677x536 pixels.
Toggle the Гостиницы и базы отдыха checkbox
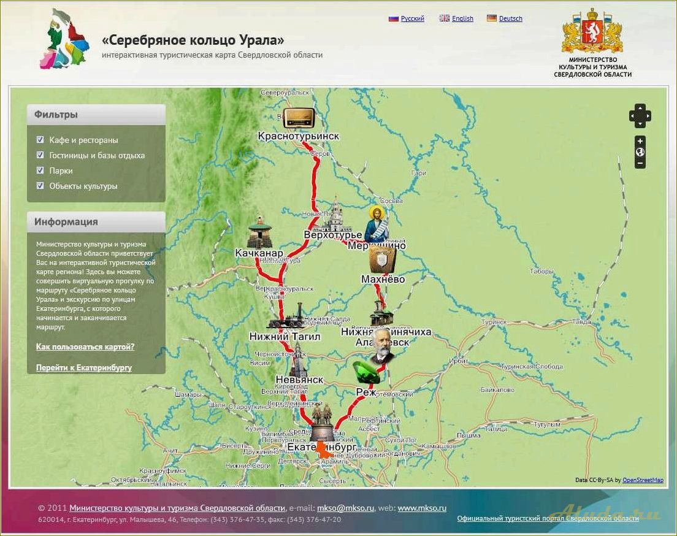coord(40,155)
